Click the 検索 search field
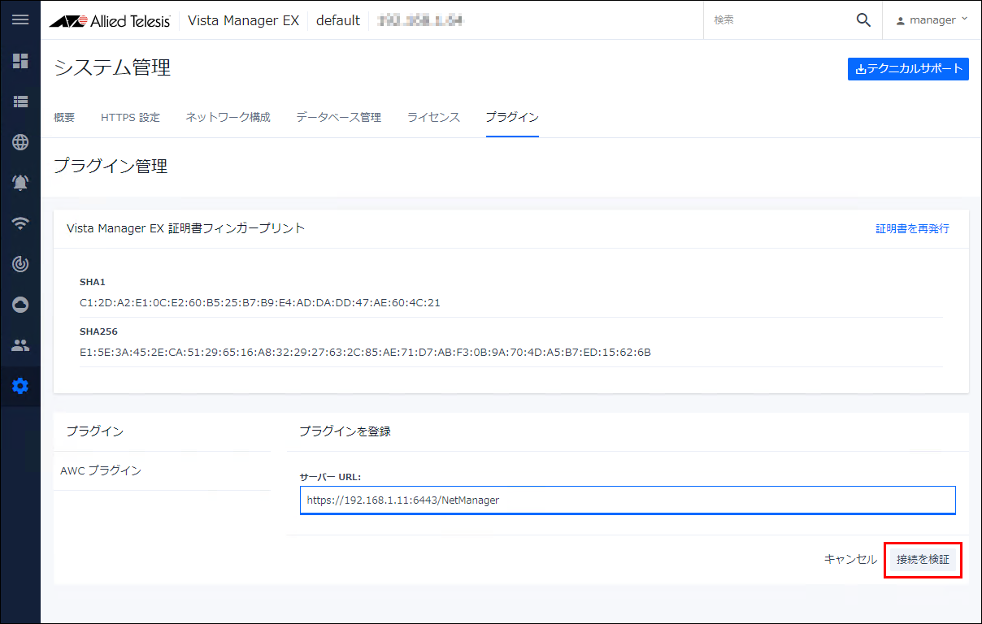Screen dimensions: 982x624 click(x=779, y=20)
